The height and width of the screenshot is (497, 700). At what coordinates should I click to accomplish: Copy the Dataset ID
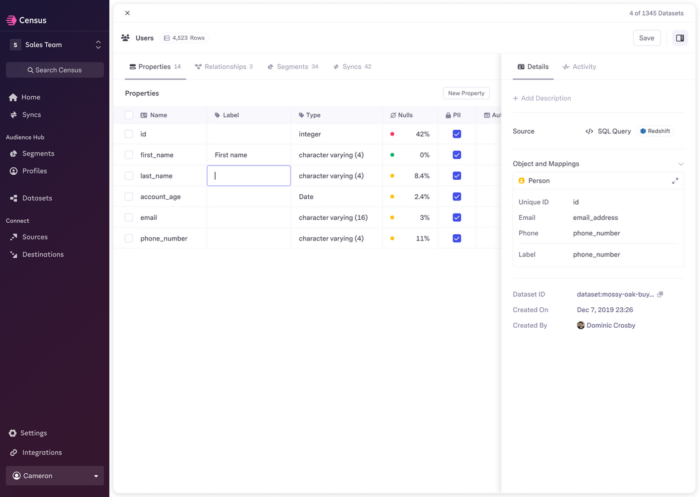click(x=660, y=294)
